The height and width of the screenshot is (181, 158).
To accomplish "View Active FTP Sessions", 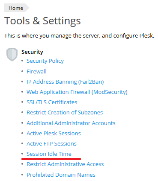I will click(51, 143).
